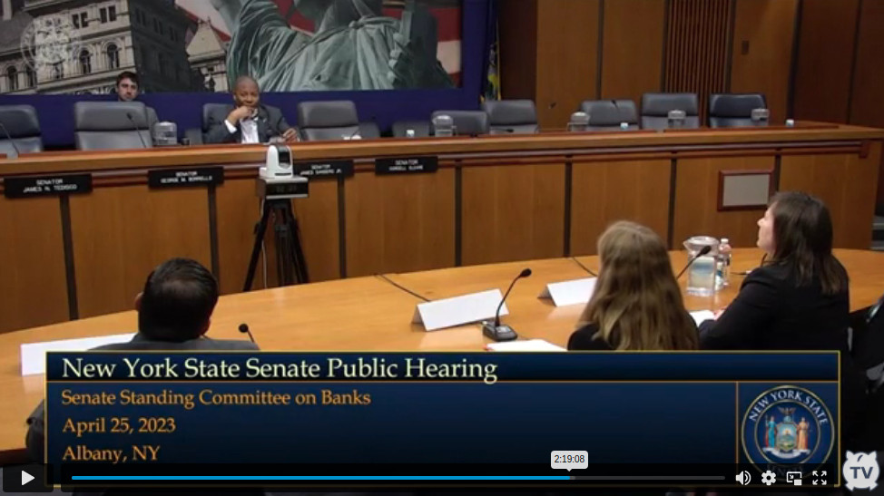Click the unplayed end of the timeline
This screenshot has width=884, height=496.
point(690,478)
